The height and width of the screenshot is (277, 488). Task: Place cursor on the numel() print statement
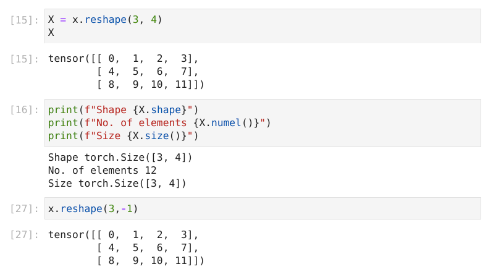click(x=159, y=123)
